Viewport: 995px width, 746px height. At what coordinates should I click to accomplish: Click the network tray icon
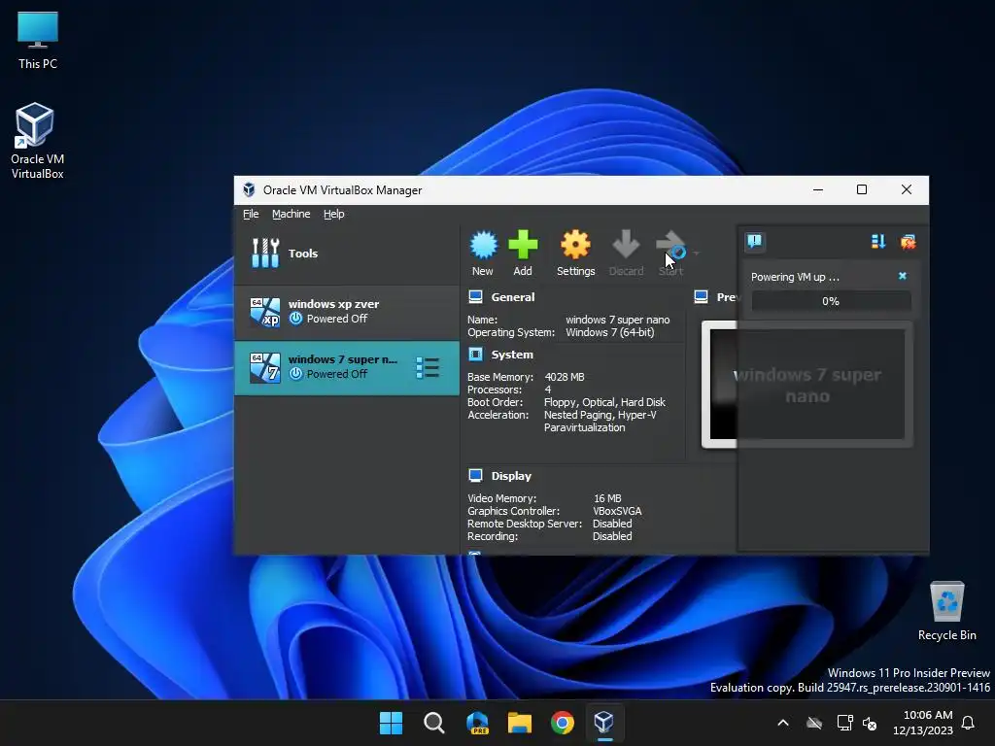(844, 723)
